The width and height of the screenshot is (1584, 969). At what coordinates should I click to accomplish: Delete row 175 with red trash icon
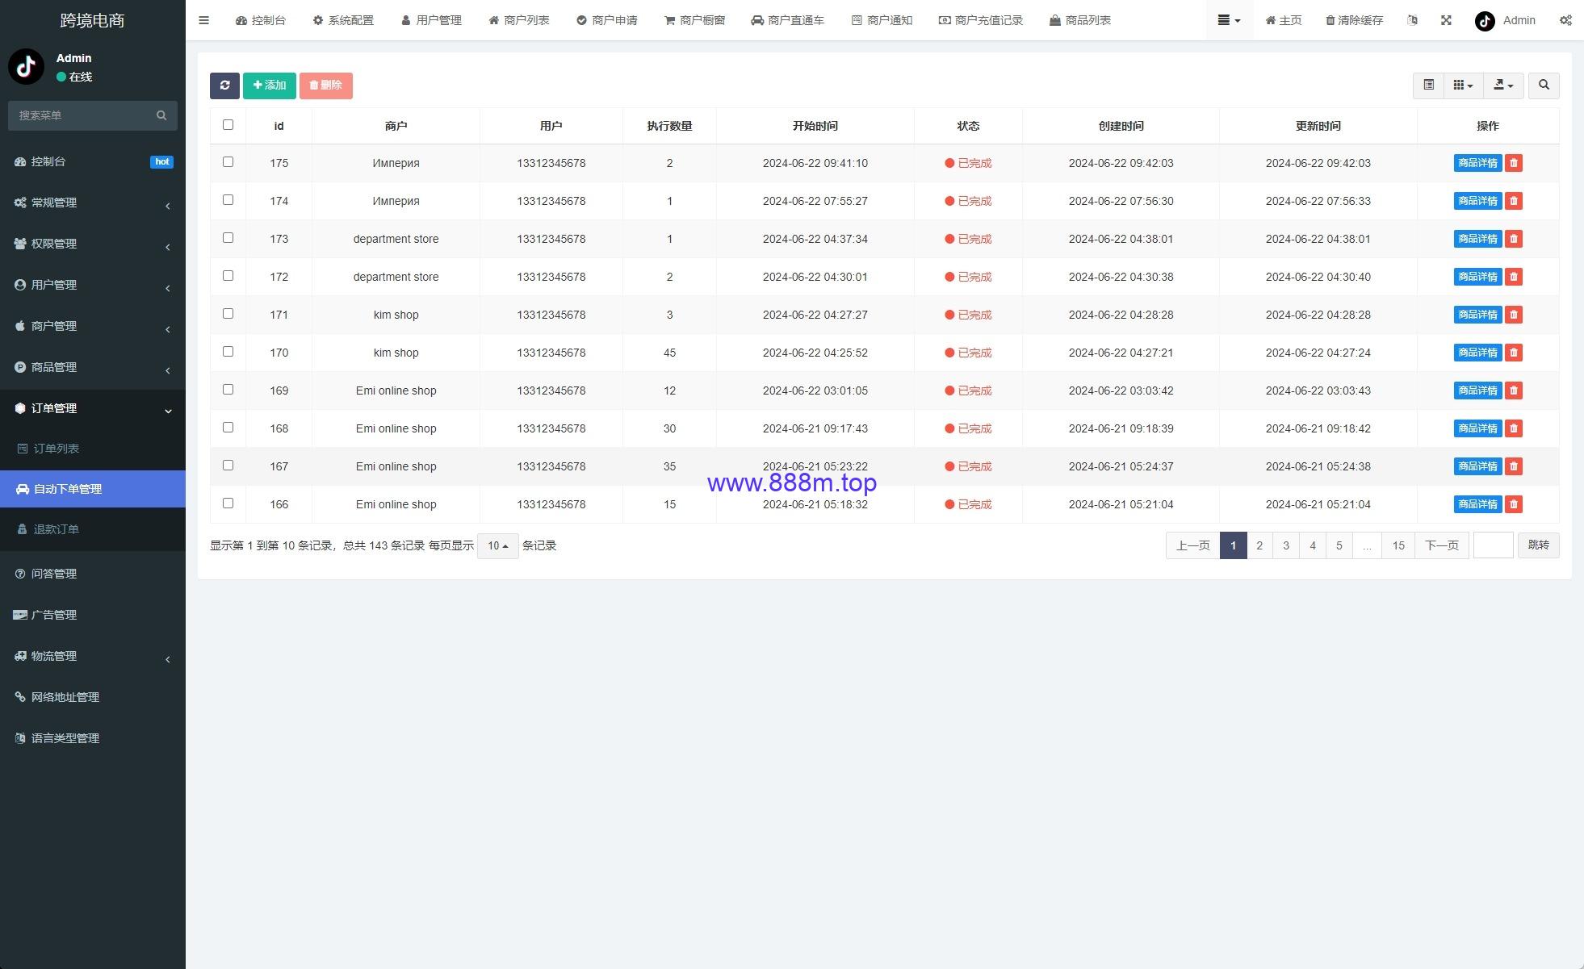(1514, 163)
